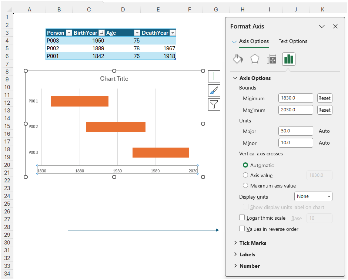The image size is (348, 280).
Task: Reset the Minimum bound
Action: point(324,98)
